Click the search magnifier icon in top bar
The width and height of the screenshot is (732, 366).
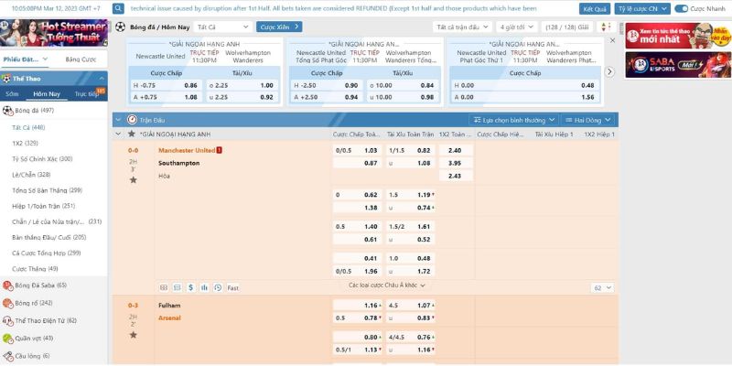point(120,8)
